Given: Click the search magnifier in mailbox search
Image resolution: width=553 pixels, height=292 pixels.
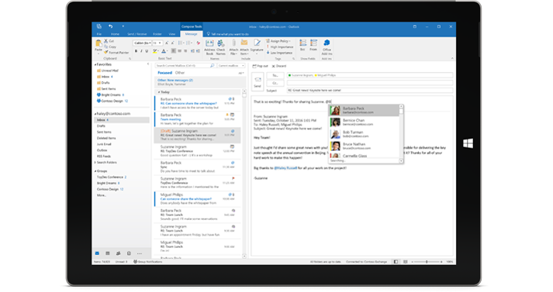Looking at the screenshot, I should click(212, 66).
